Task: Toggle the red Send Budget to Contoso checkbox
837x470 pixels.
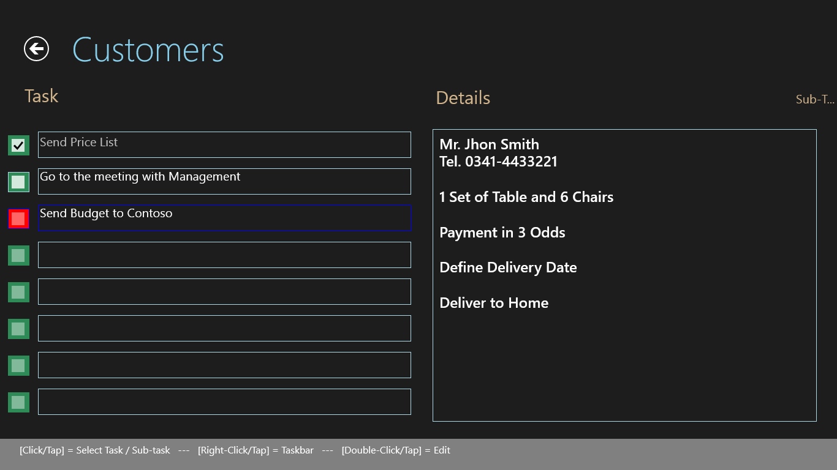Action: pyautogui.click(x=18, y=218)
